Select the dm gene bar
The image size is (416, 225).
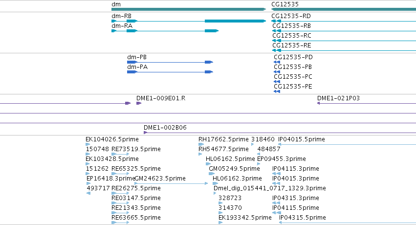pos(189,9)
